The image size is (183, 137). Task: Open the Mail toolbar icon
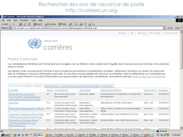75,24
